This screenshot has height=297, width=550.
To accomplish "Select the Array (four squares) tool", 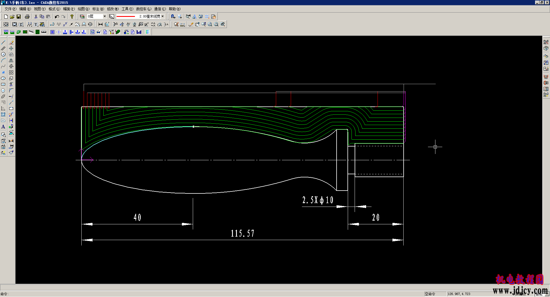I will click(11, 72).
